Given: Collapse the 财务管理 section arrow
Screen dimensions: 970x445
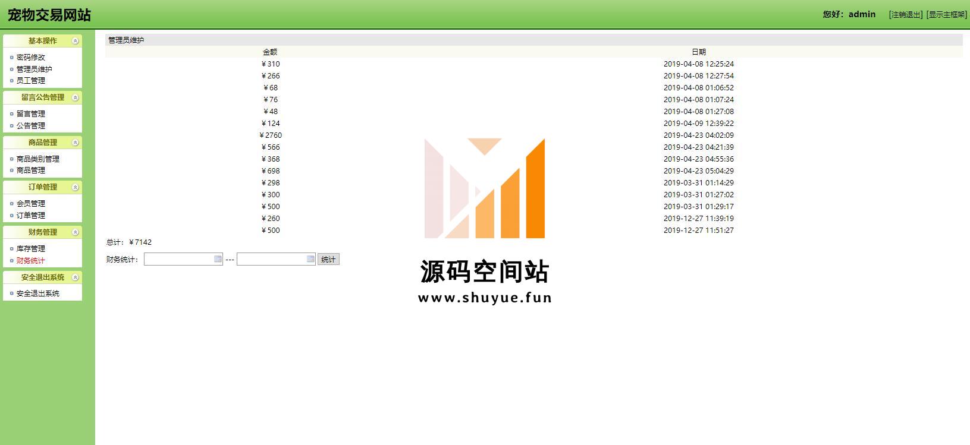Looking at the screenshot, I should [x=76, y=232].
